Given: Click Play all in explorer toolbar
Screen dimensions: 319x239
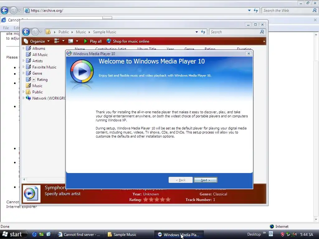Looking at the screenshot, I should (93, 41).
